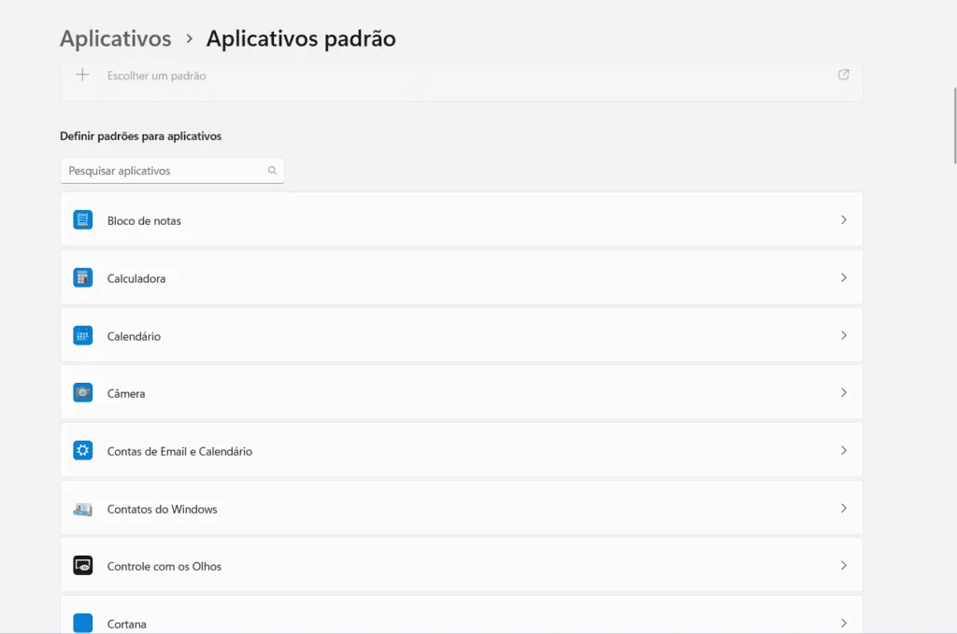Click the vertical scrollbar thumb

coord(953,126)
